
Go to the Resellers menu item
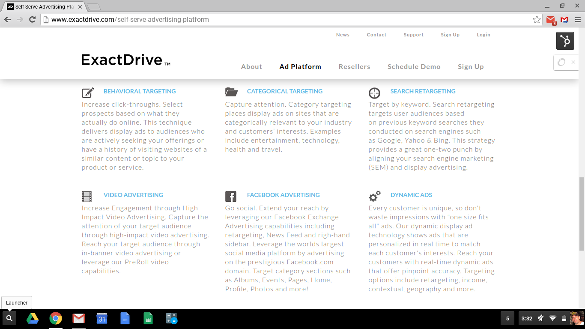click(x=354, y=67)
